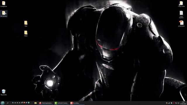
Task: Click the blue bird quick launch icon
Action: (26, 103)
